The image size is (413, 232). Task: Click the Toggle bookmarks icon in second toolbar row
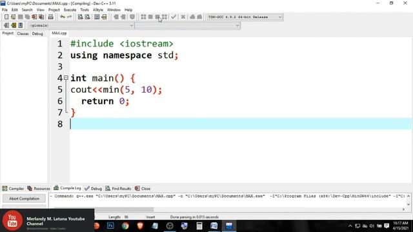[14, 25]
